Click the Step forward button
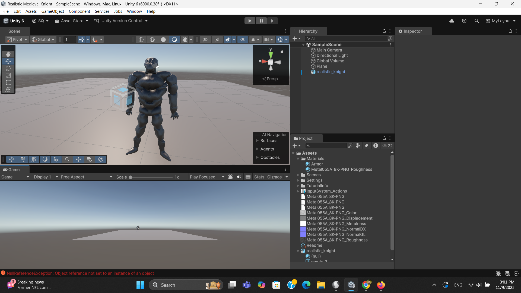Viewport: 521px width, 293px height. [x=272, y=21]
